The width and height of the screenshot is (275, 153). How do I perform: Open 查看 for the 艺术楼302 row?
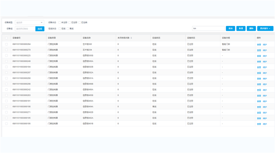point(259,45)
